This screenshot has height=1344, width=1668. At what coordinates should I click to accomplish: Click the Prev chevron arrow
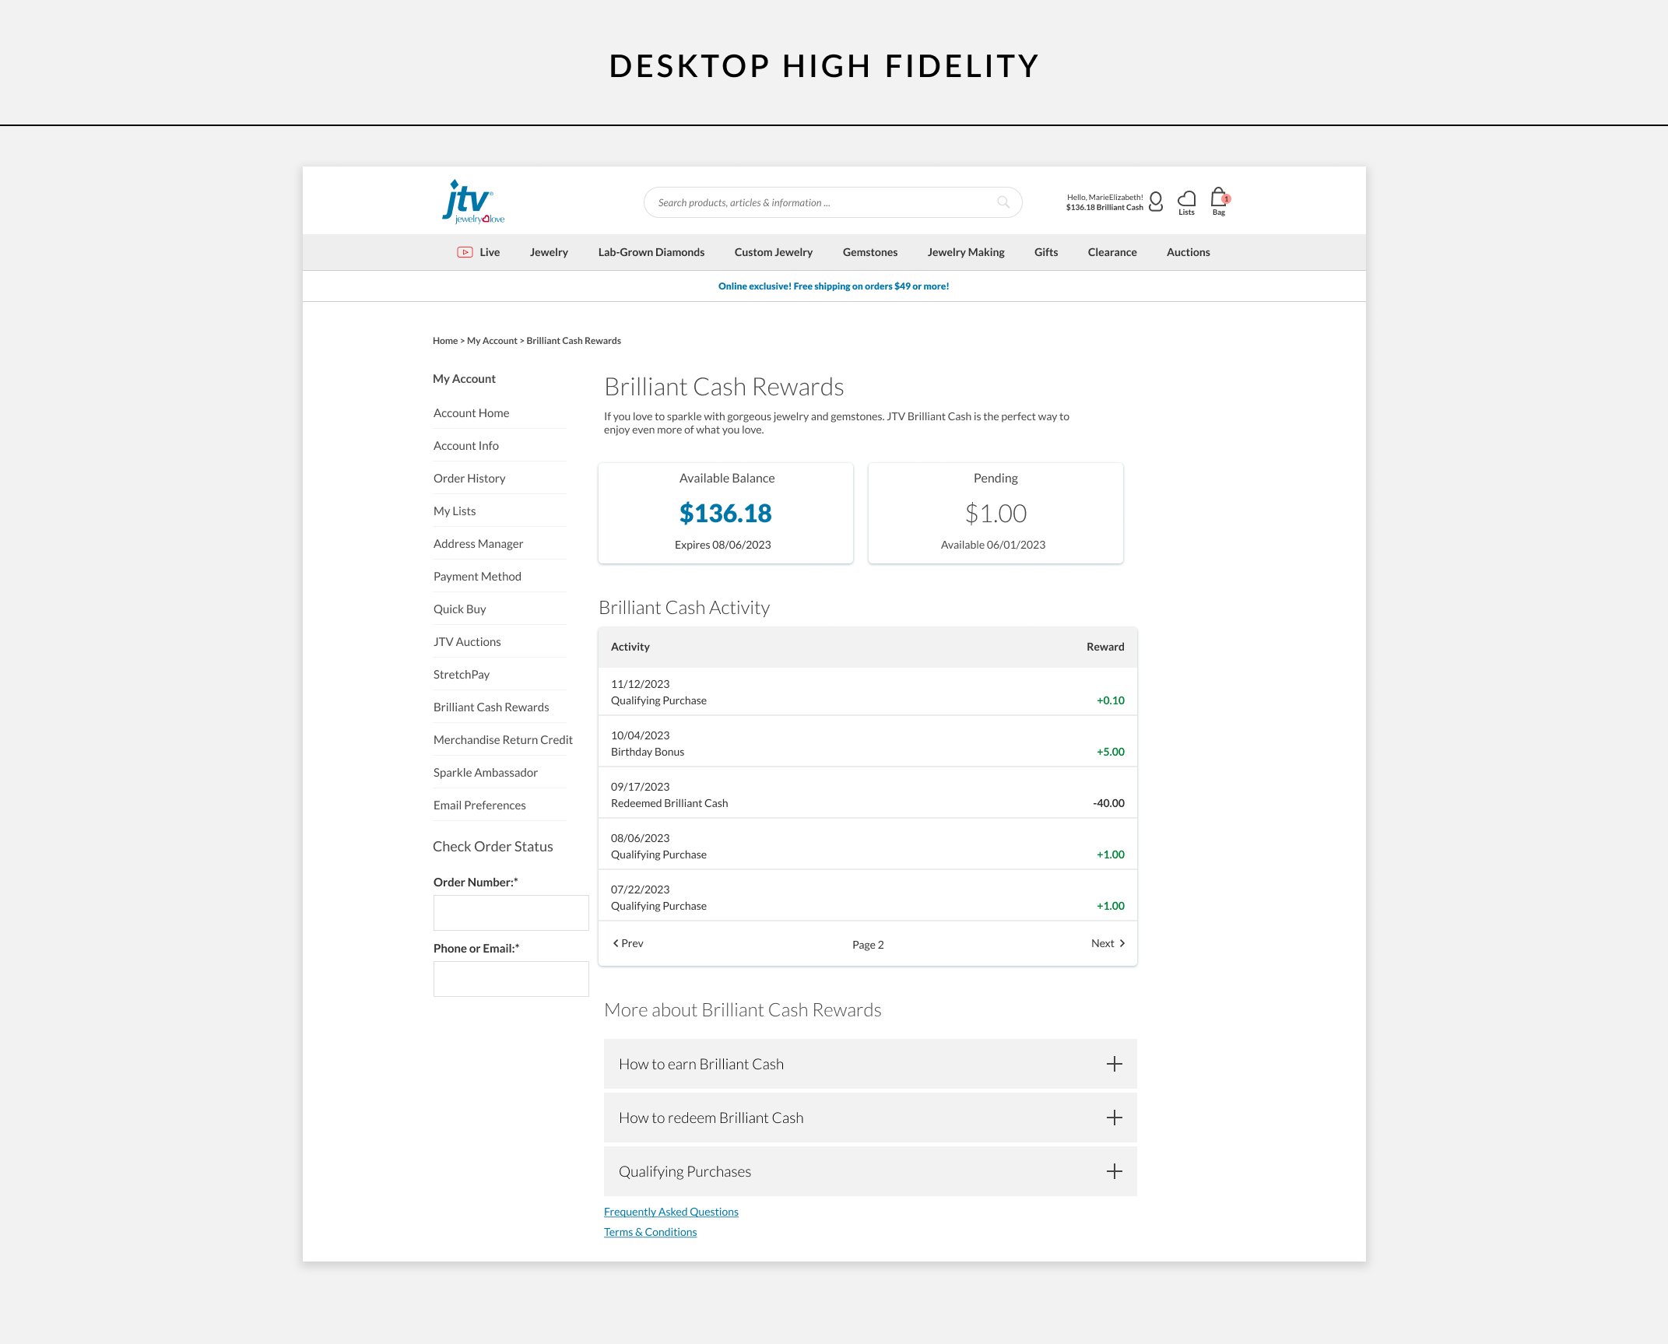pos(616,943)
